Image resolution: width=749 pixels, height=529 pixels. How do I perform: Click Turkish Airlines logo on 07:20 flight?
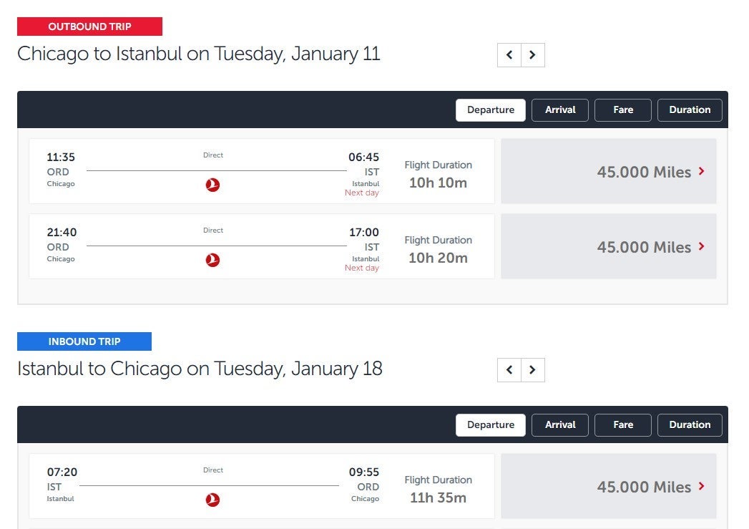[x=212, y=500]
